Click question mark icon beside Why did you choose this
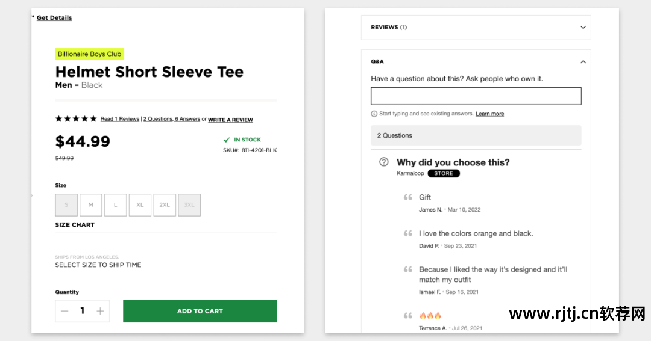 [x=383, y=162]
